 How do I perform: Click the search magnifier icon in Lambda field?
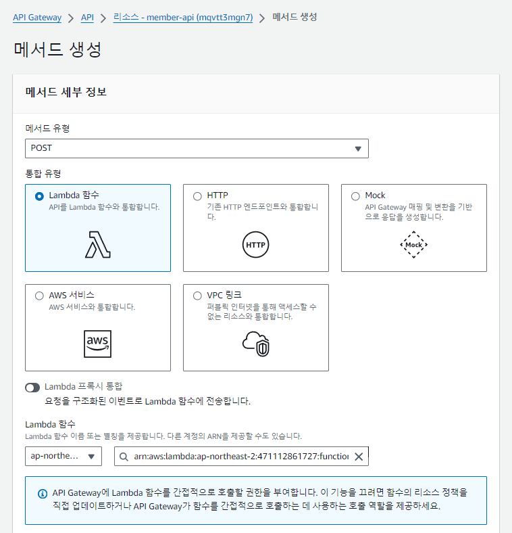(x=124, y=457)
